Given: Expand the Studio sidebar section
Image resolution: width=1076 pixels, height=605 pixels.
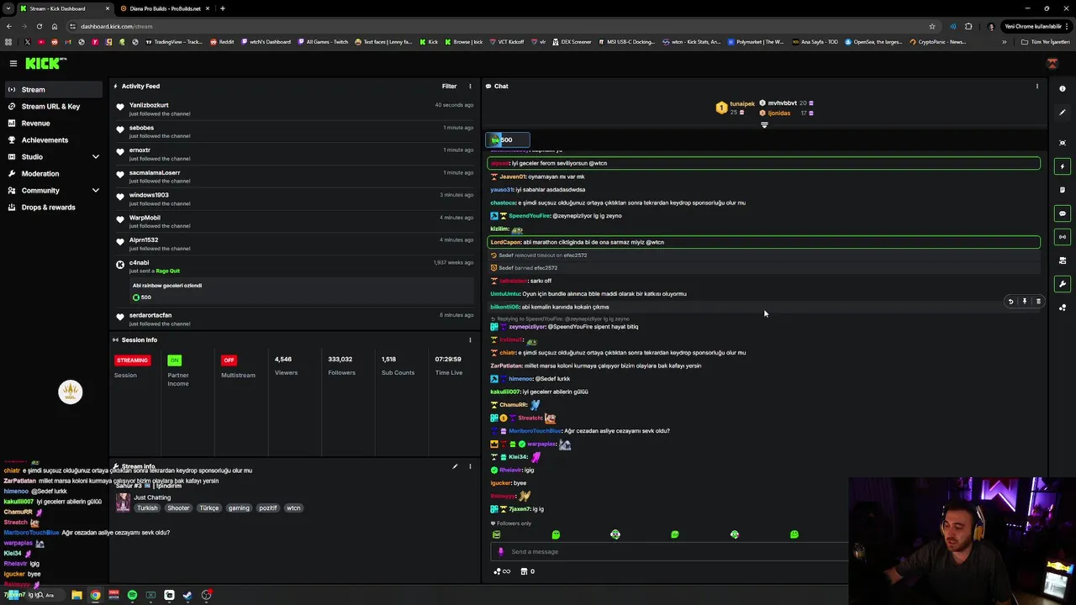Looking at the screenshot, I should [54, 156].
